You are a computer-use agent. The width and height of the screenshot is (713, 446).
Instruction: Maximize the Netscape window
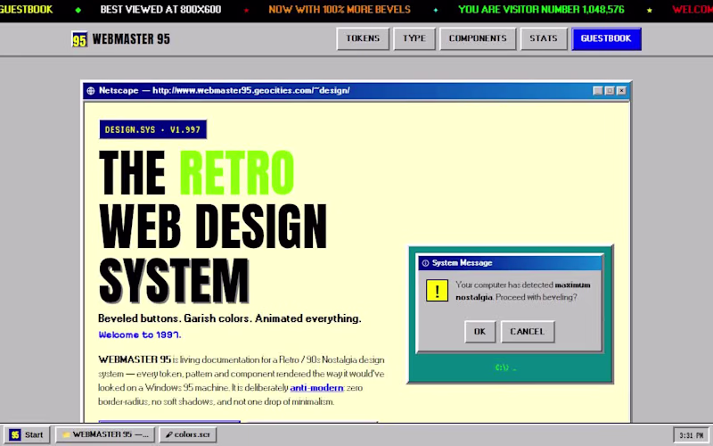click(x=610, y=91)
